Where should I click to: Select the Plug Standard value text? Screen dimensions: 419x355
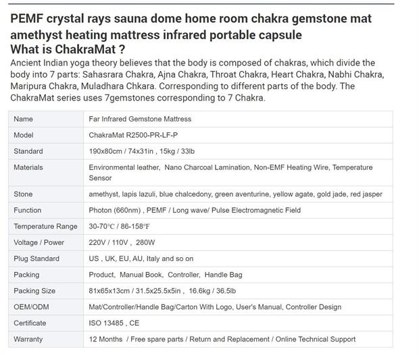click(x=141, y=258)
